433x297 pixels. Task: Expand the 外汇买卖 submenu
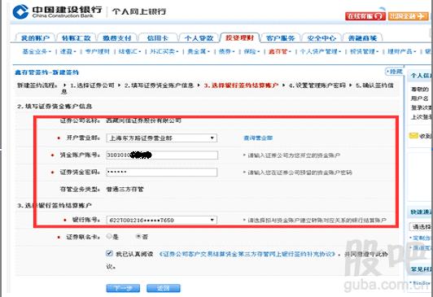(x=164, y=51)
